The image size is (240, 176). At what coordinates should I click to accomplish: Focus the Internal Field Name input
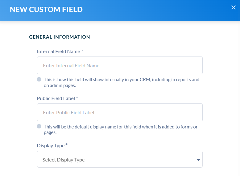point(120,65)
